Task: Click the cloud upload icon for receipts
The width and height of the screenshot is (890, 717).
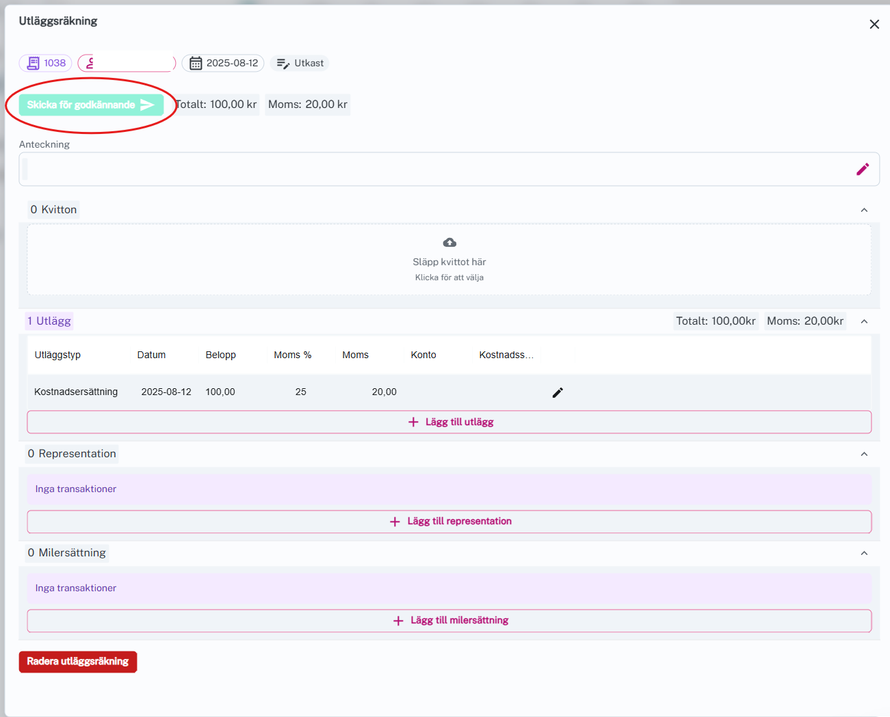Action: click(449, 243)
